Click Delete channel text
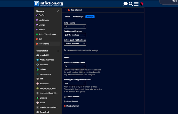The width and height of the screenshot is (178, 114). click(72, 106)
